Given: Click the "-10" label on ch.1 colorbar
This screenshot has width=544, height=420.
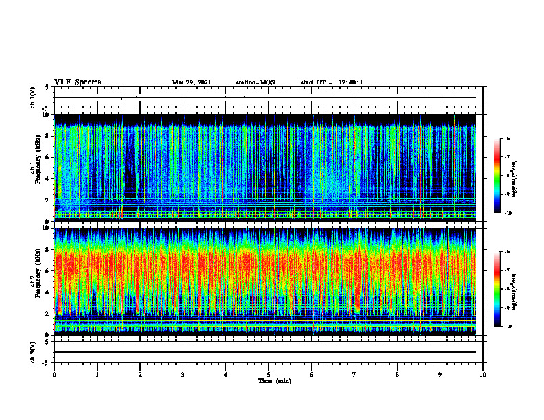Looking at the screenshot, I should click(508, 213).
